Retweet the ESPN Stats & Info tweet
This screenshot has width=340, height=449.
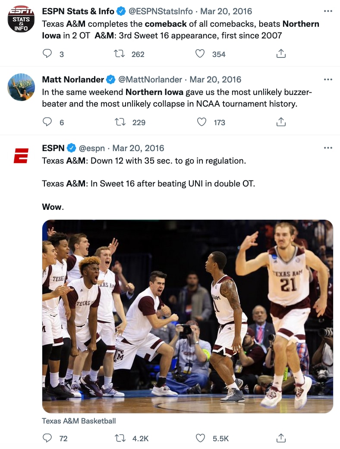[x=119, y=54]
